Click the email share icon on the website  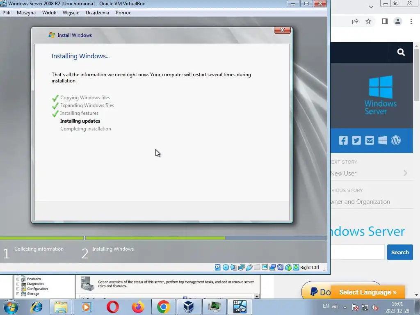pyautogui.click(x=370, y=140)
